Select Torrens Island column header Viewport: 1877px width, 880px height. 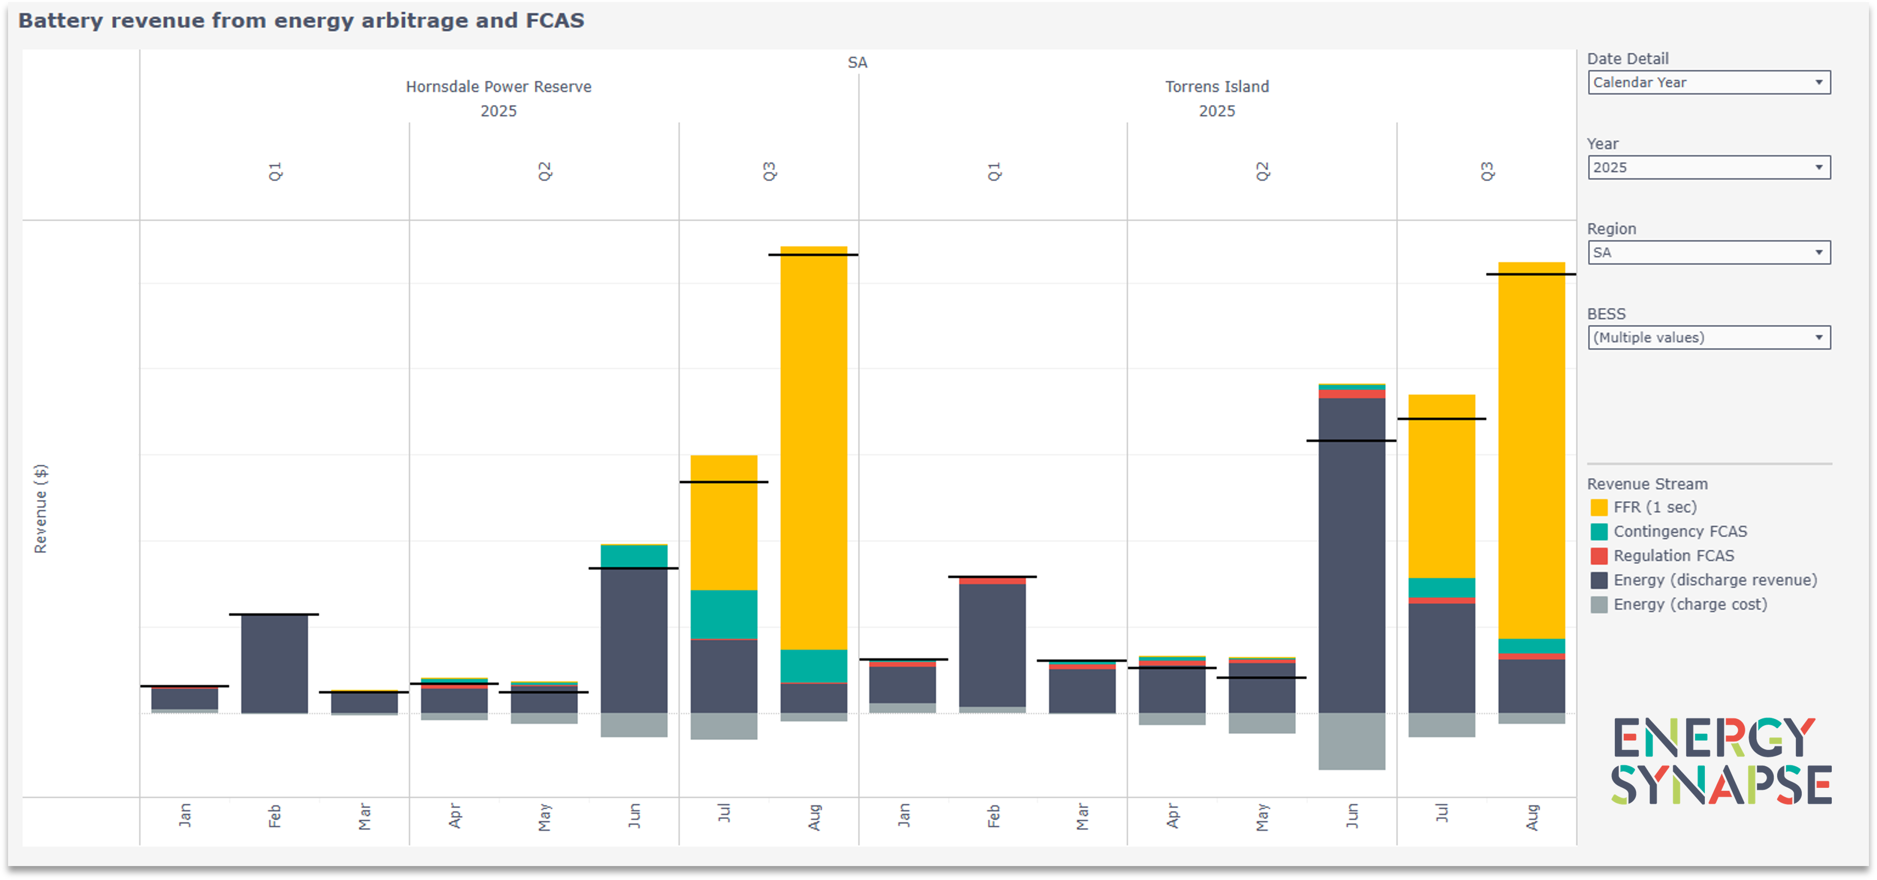(1217, 87)
